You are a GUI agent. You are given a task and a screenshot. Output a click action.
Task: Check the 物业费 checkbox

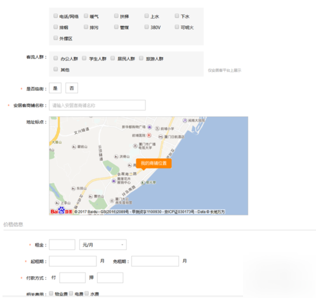(x=51, y=294)
